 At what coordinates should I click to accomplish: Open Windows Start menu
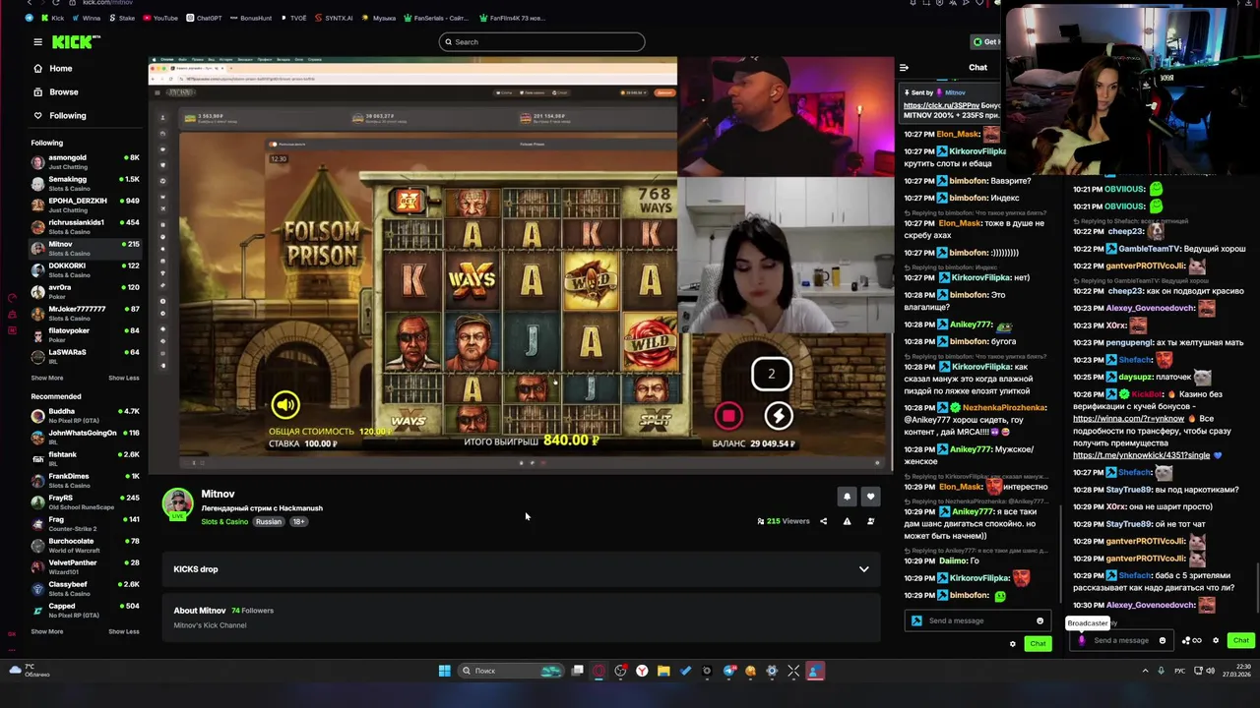point(444,671)
